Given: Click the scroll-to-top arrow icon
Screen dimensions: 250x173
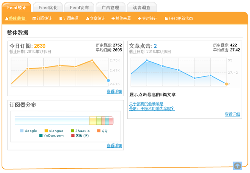Looking at the screenshot, I should point(237,166).
